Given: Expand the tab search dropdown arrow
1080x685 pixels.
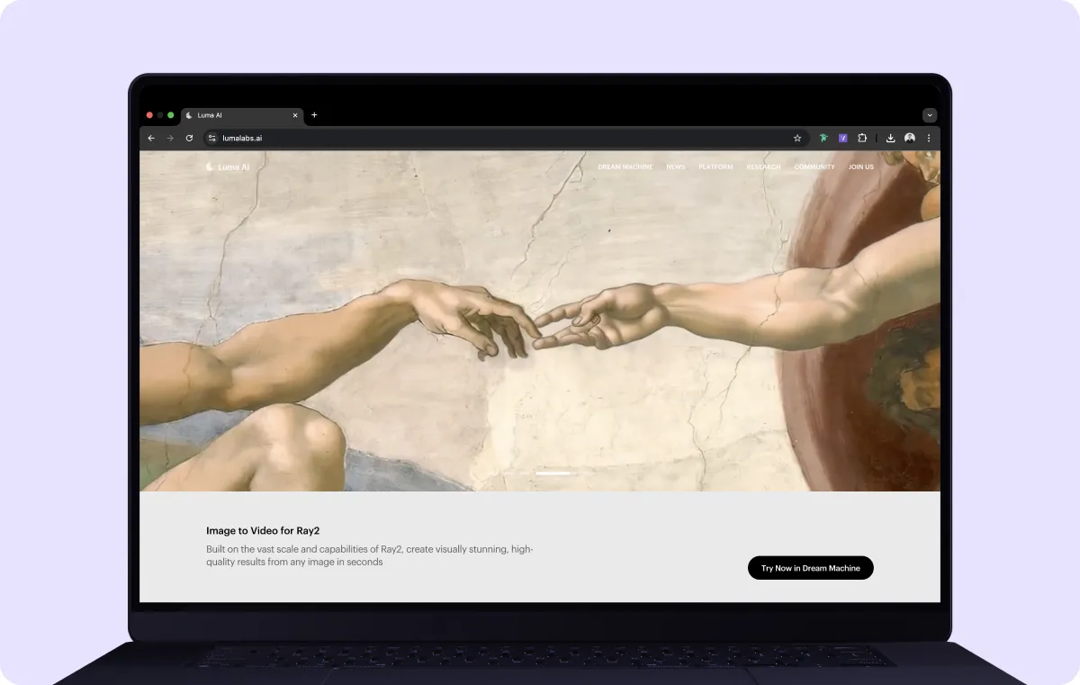Looking at the screenshot, I should coord(930,115).
